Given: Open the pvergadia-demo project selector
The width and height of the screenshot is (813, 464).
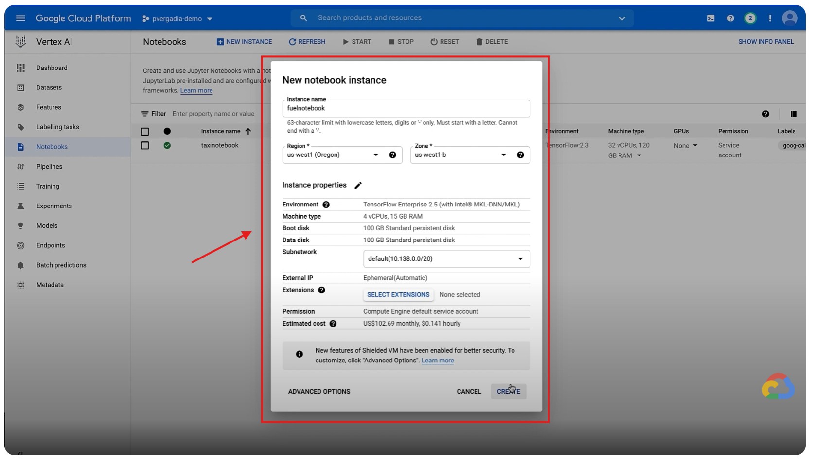Looking at the screenshot, I should [177, 19].
